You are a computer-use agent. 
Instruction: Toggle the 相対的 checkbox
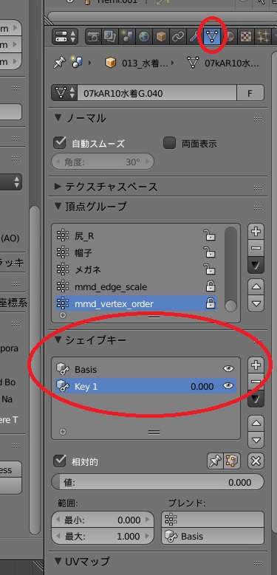click(x=59, y=461)
